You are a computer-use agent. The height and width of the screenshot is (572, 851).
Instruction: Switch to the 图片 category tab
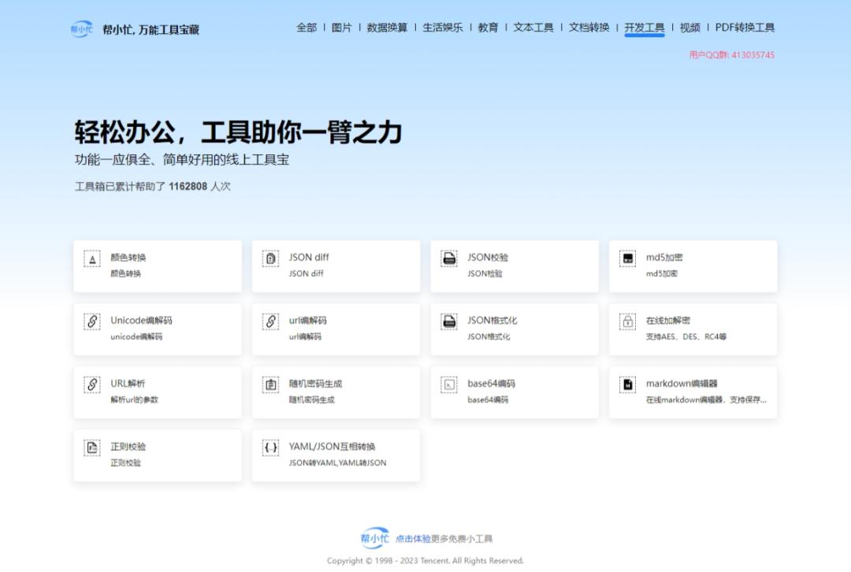tap(344, 27)
